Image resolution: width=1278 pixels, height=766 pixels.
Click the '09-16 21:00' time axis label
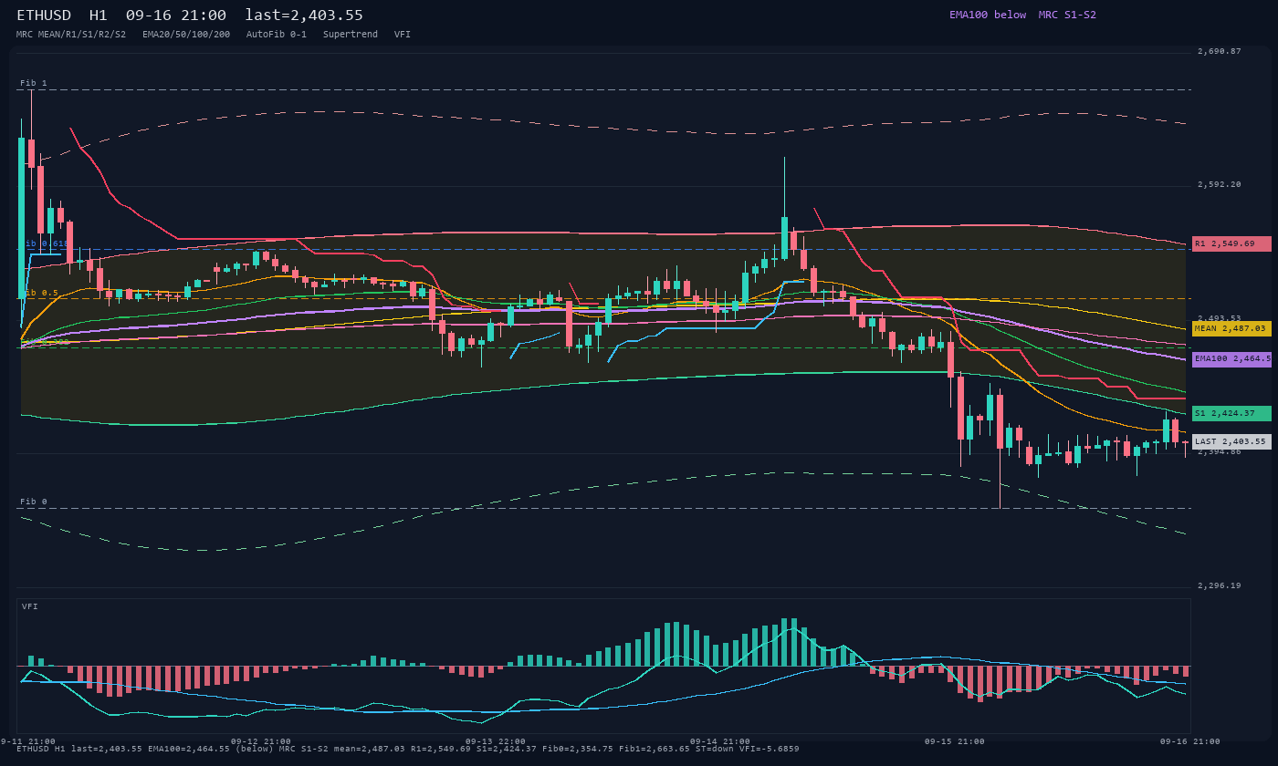[x=1189, y=741]
